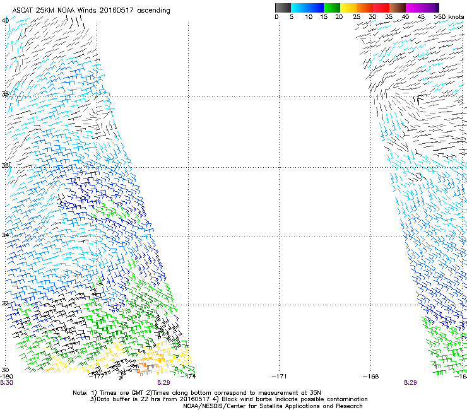Pick the orange 25-30 knots color segment
This screenshot has height=410, width=467.
point(365,8)
